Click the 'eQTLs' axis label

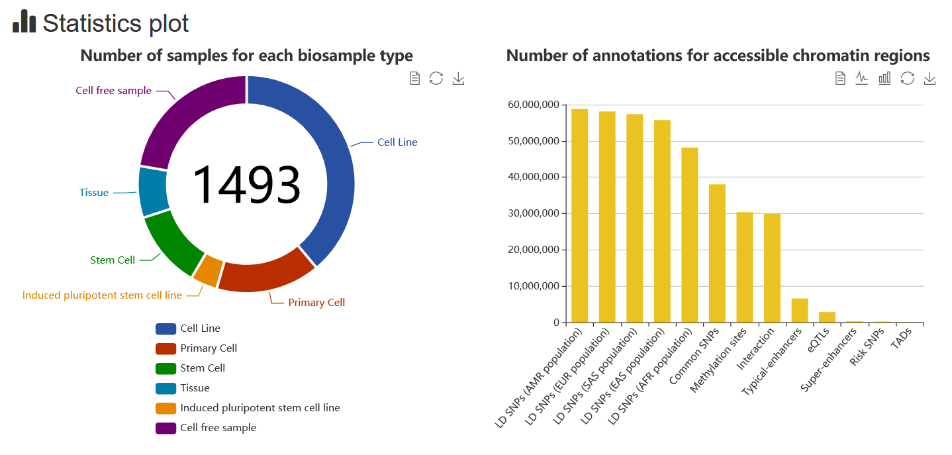tap(819, 340)
